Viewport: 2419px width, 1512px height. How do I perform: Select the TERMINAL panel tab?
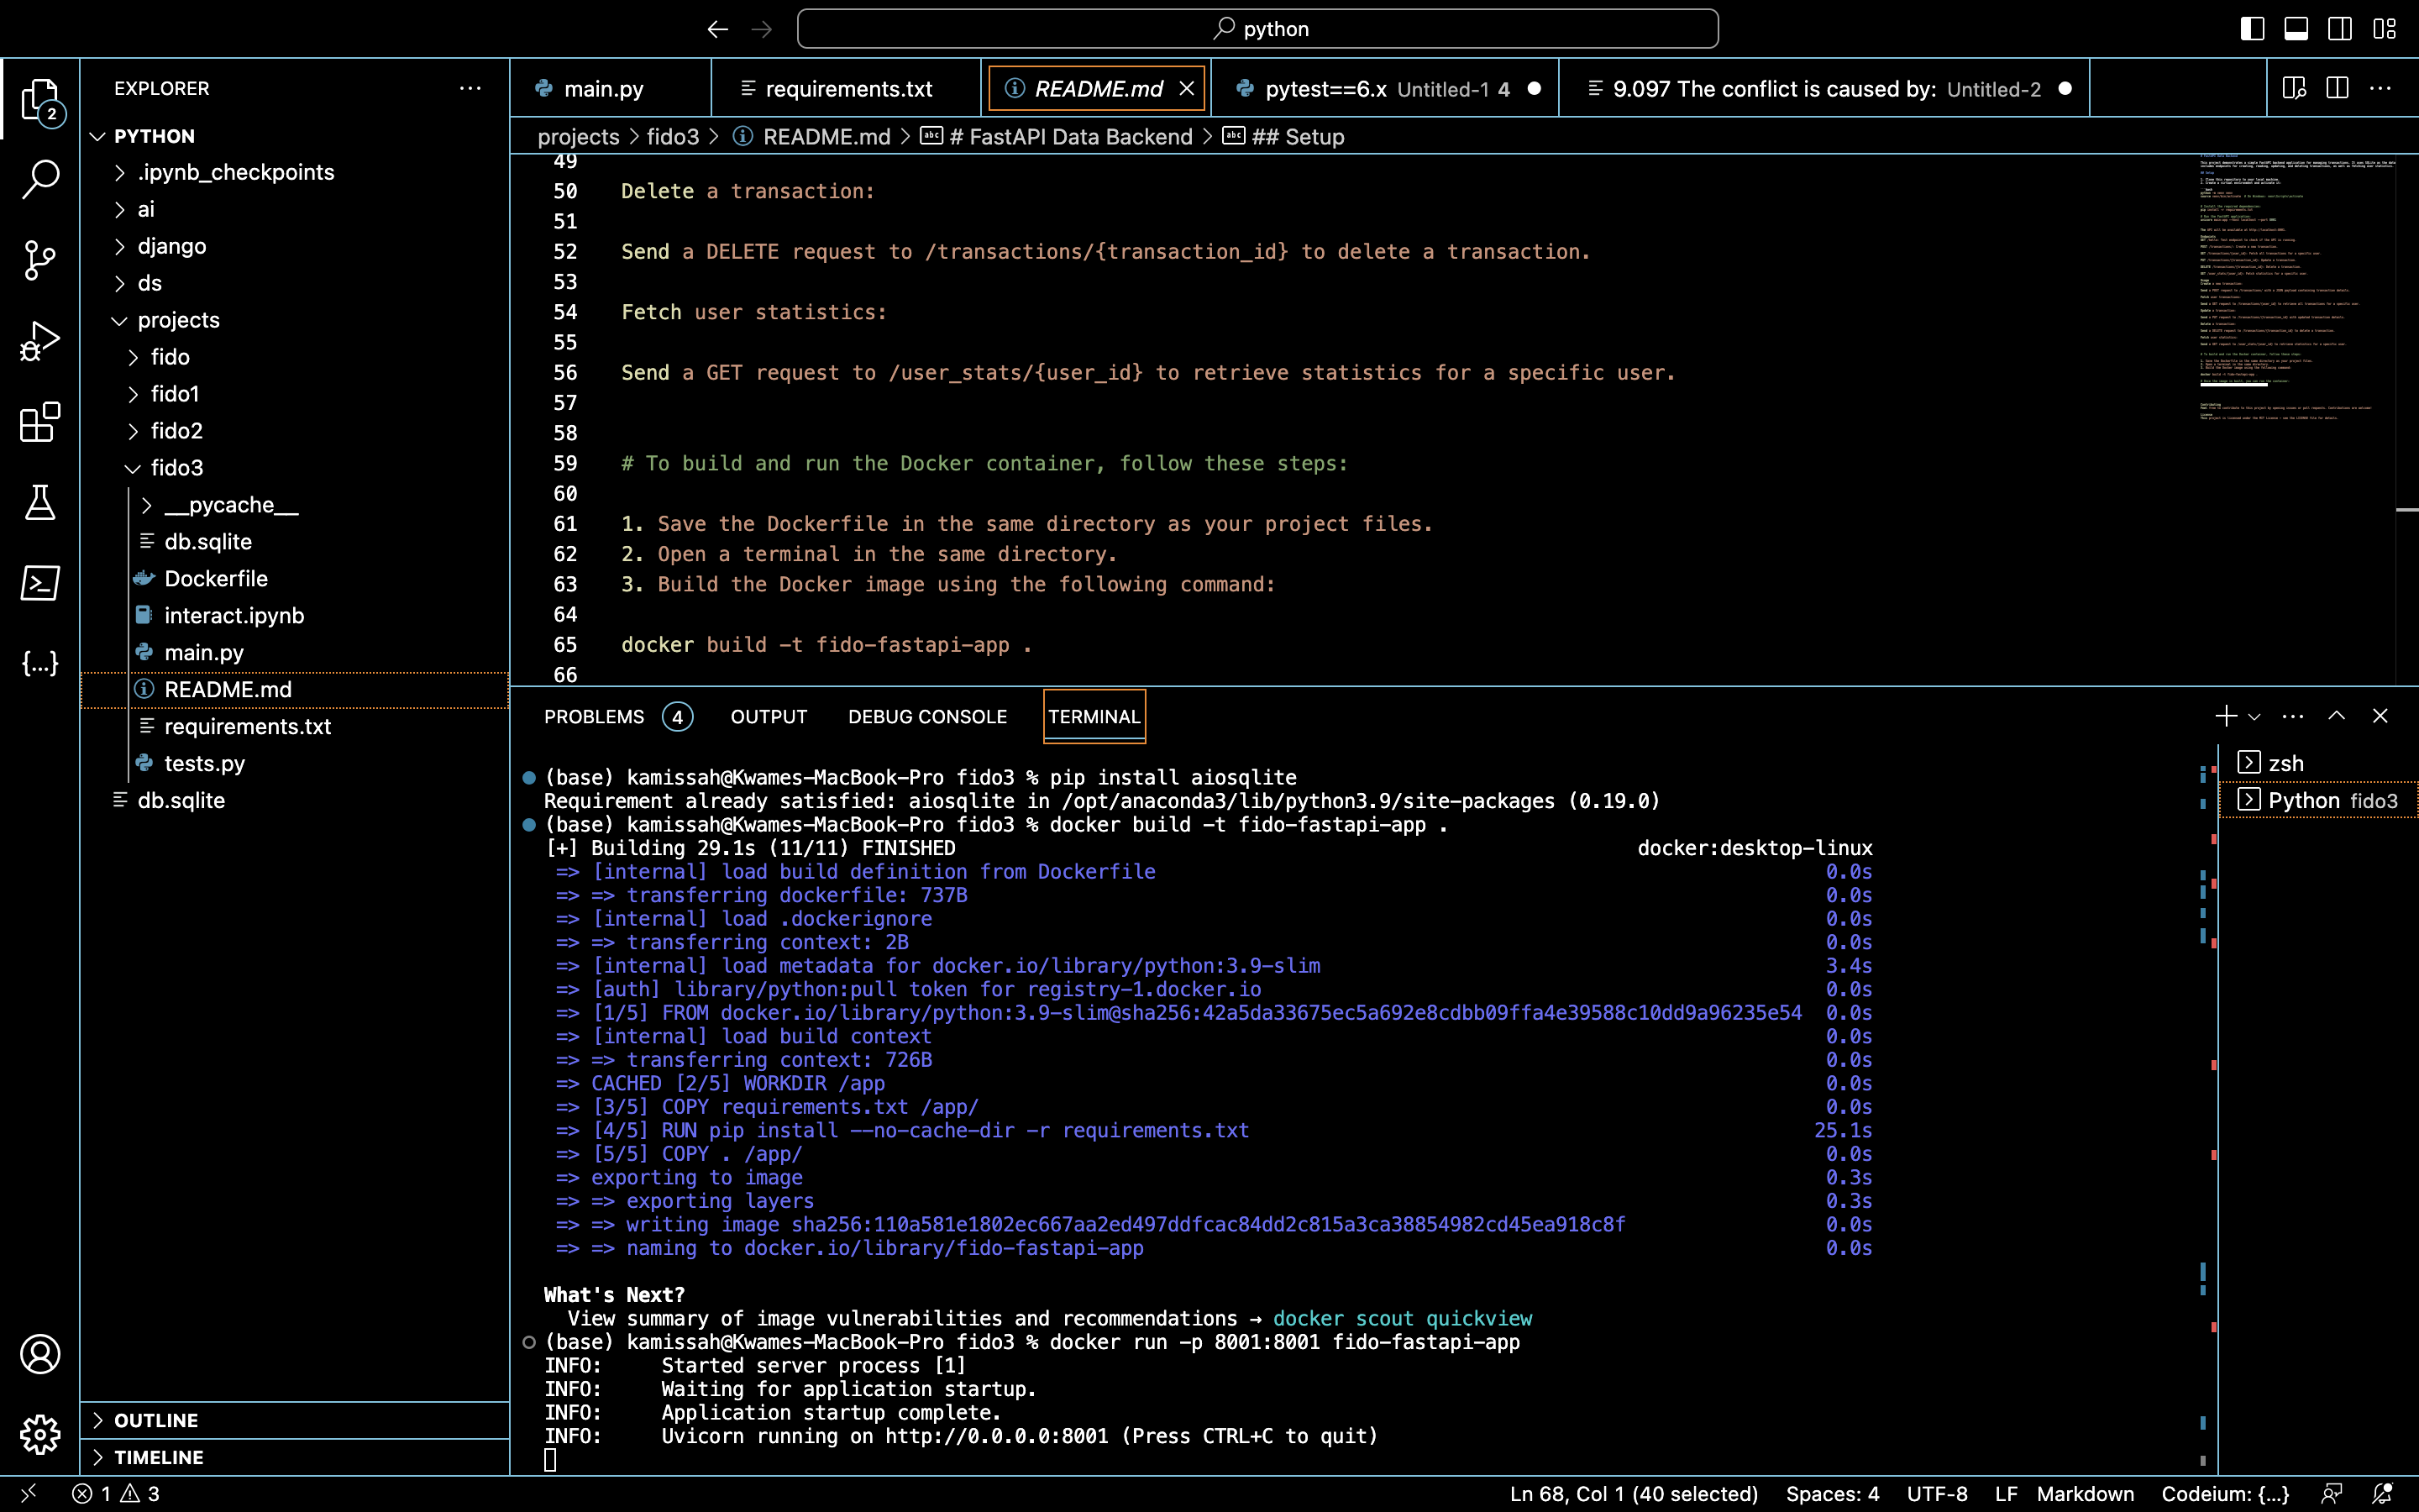point(1094,717)
